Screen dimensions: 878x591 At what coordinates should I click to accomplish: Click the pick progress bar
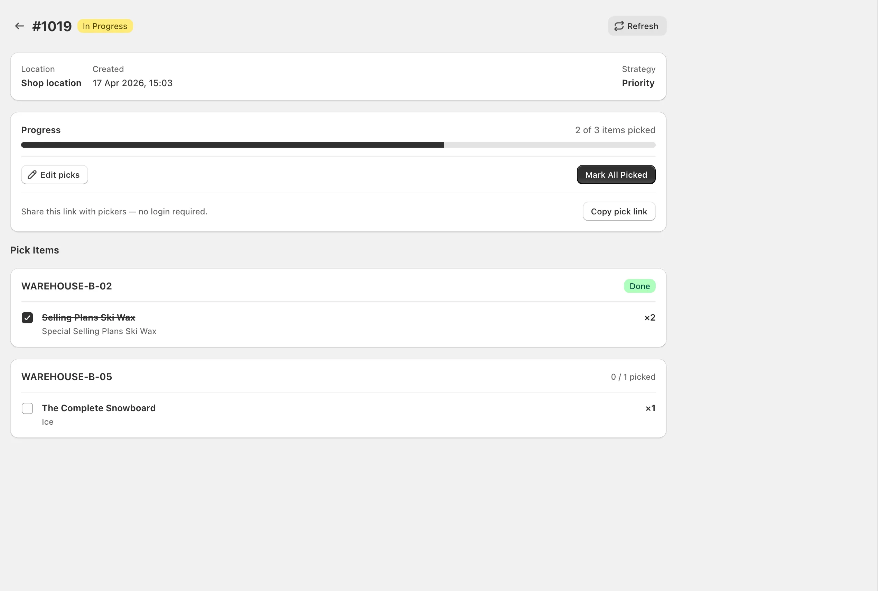pyautogui.click(x=338, y=145)
